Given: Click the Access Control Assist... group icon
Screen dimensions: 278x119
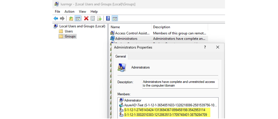Looking at the screenshot, I should click(112, 33).
